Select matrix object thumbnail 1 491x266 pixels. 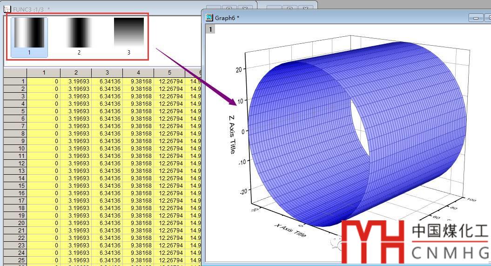[29, 34]
